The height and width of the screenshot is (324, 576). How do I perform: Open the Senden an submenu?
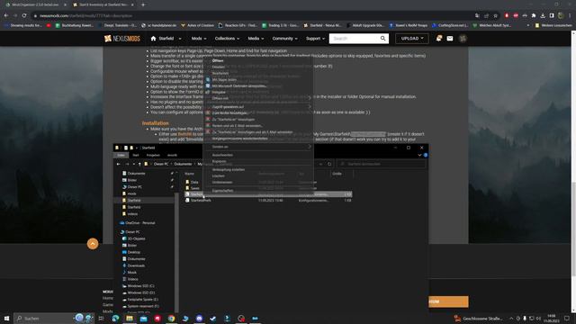click(258, 147)
